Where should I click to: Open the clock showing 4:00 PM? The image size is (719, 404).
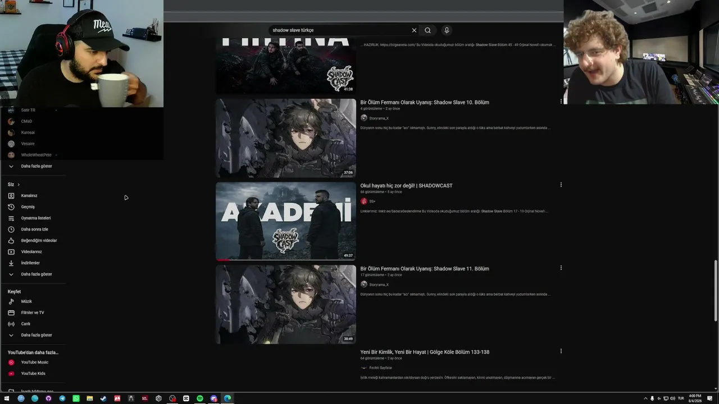click(x=695, y=398)
